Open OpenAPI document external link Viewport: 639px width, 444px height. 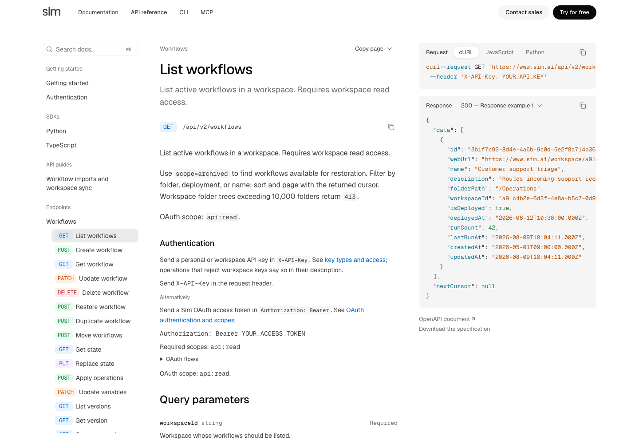tap(447, 319)
